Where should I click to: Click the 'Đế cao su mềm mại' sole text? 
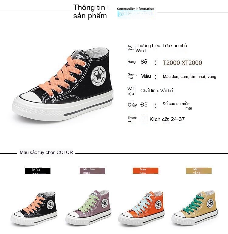[177, 106]
